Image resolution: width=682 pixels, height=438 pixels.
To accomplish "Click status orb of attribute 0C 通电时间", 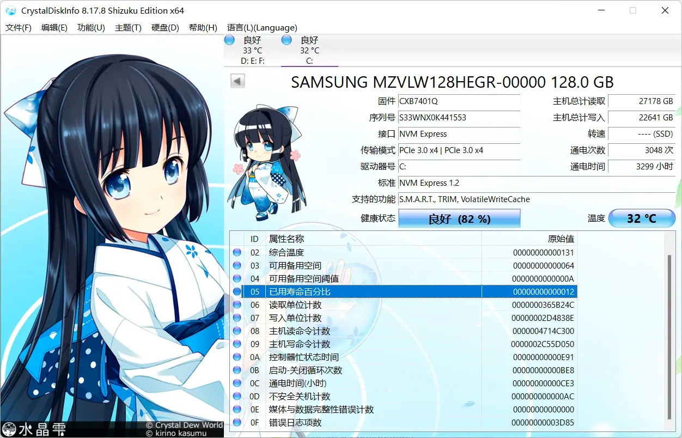I will (x=237, y=383).
